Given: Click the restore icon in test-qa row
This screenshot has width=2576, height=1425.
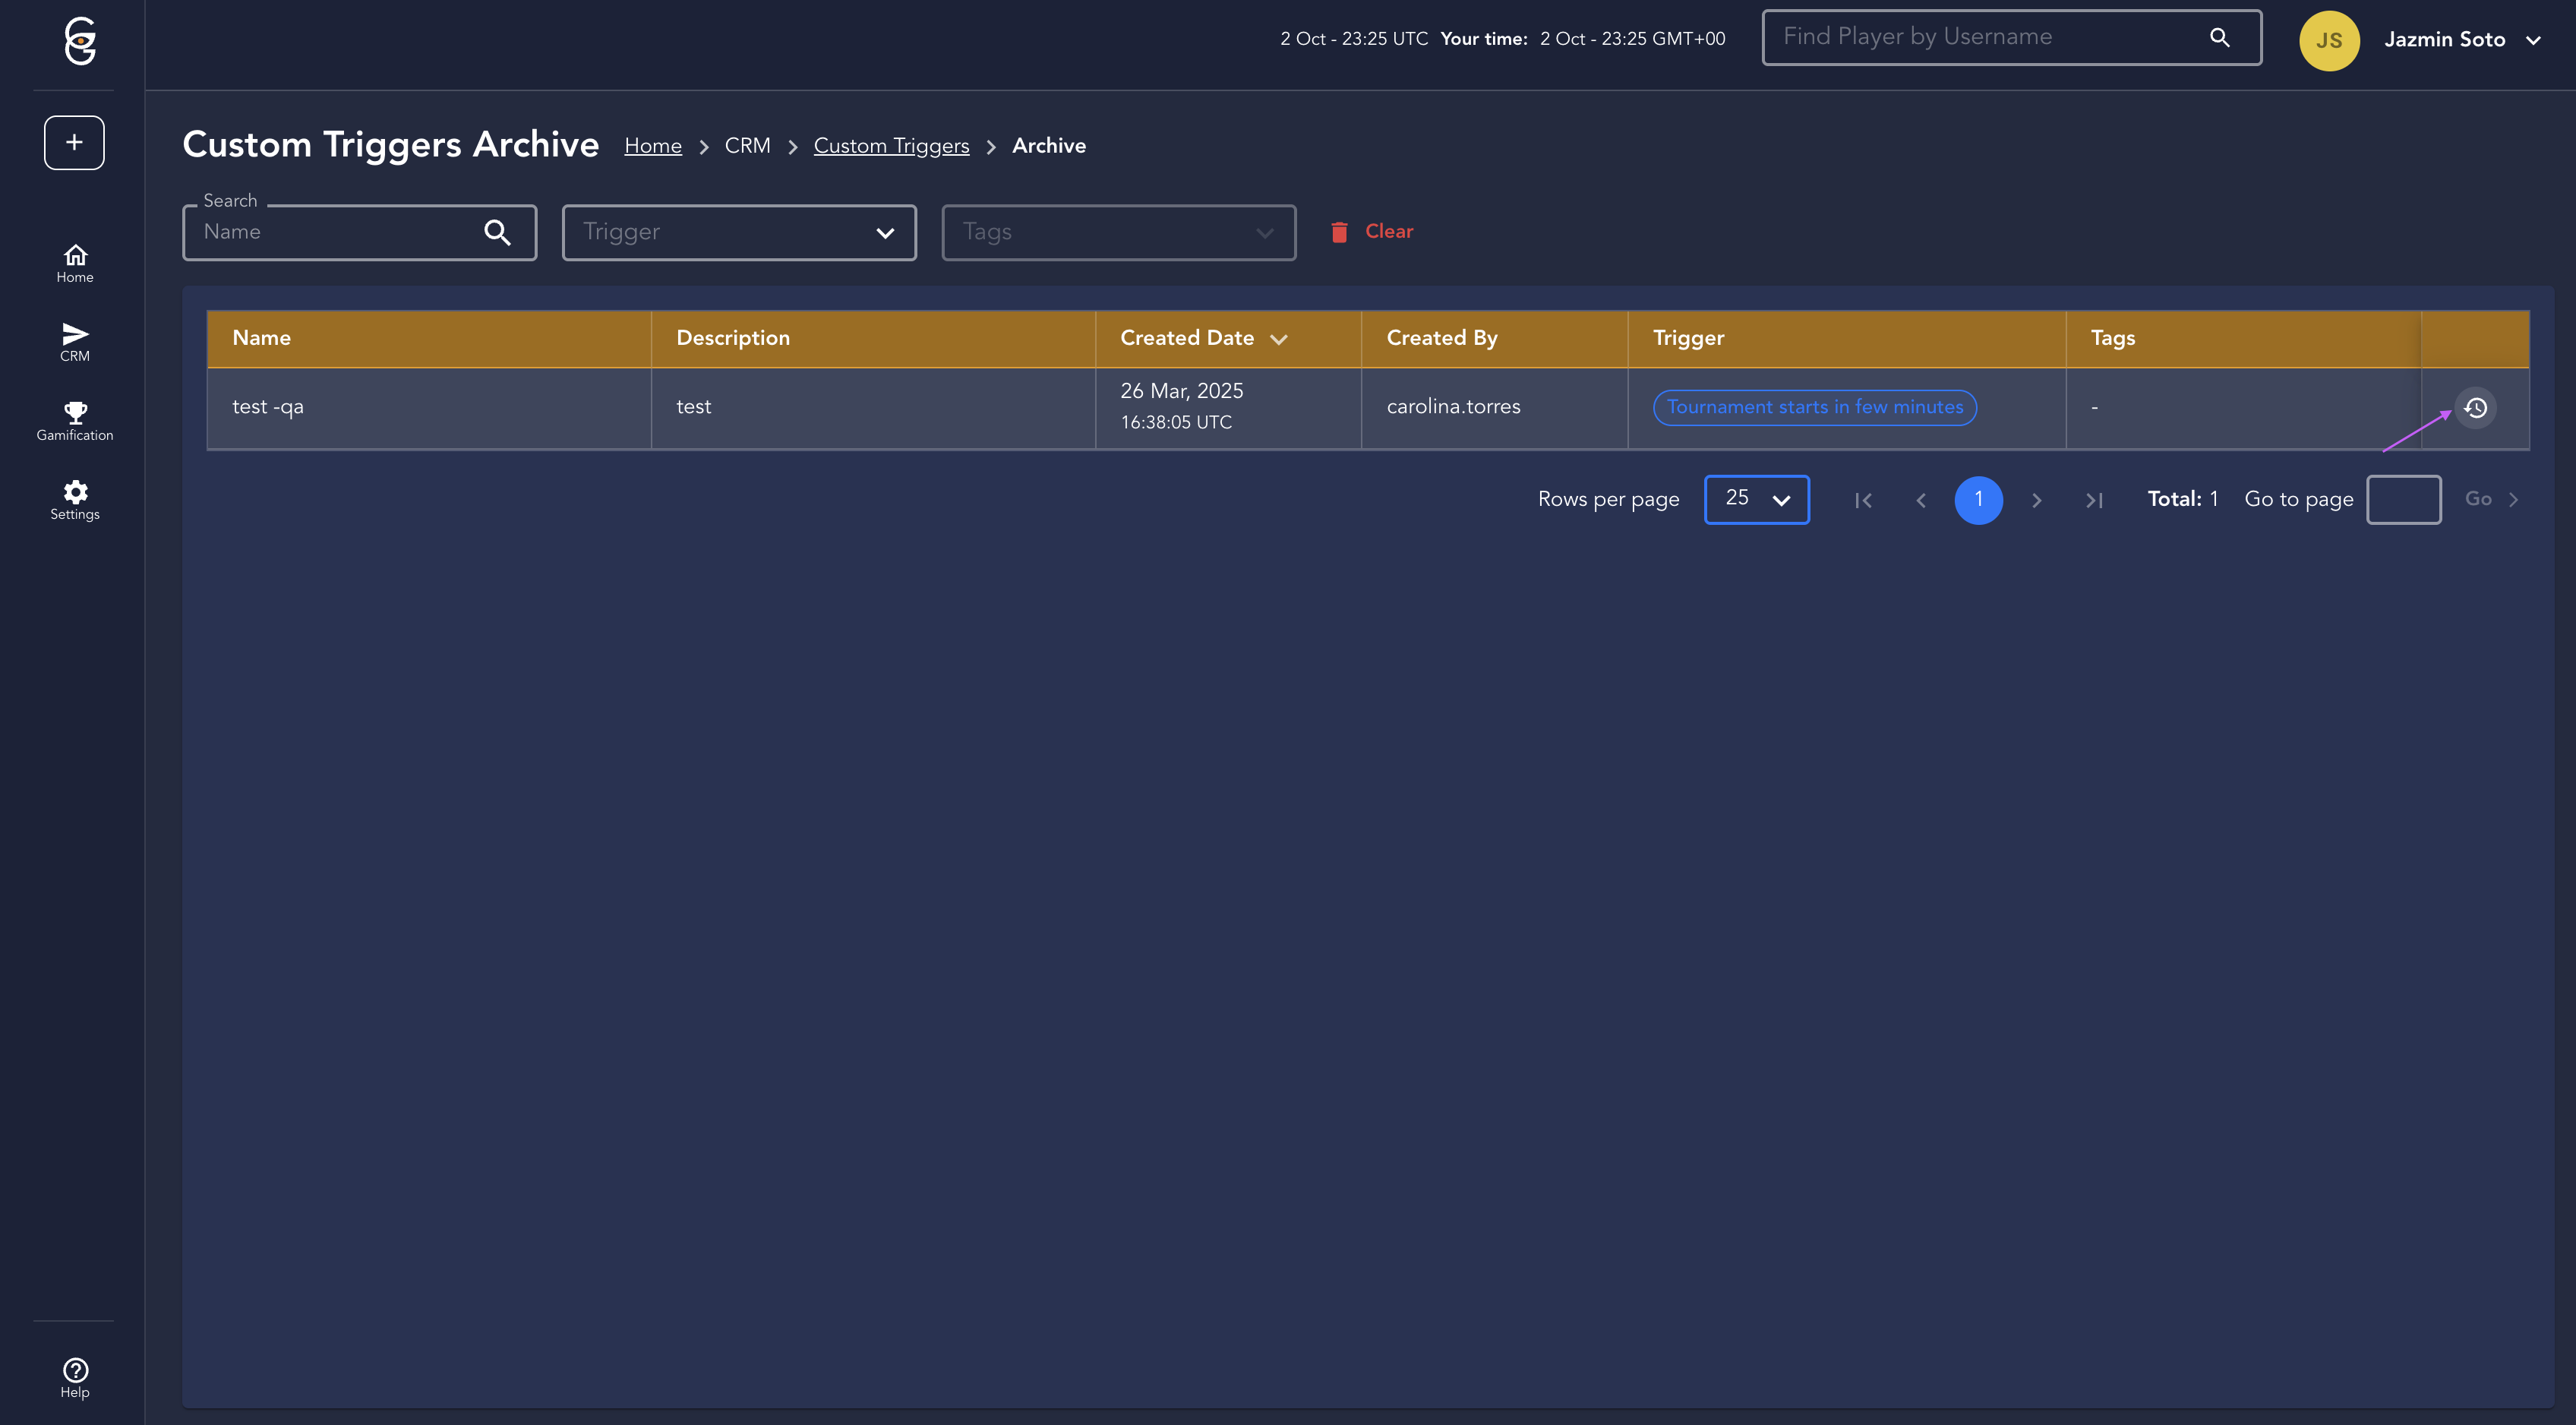Looking at the screenshot, I should (2475, 408).
